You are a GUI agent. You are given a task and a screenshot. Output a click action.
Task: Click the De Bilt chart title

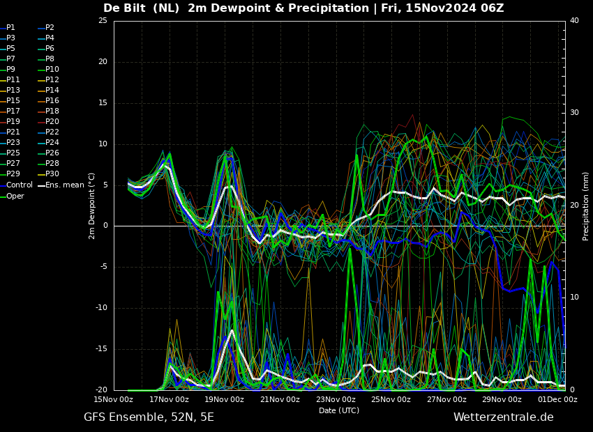point(303,8)
